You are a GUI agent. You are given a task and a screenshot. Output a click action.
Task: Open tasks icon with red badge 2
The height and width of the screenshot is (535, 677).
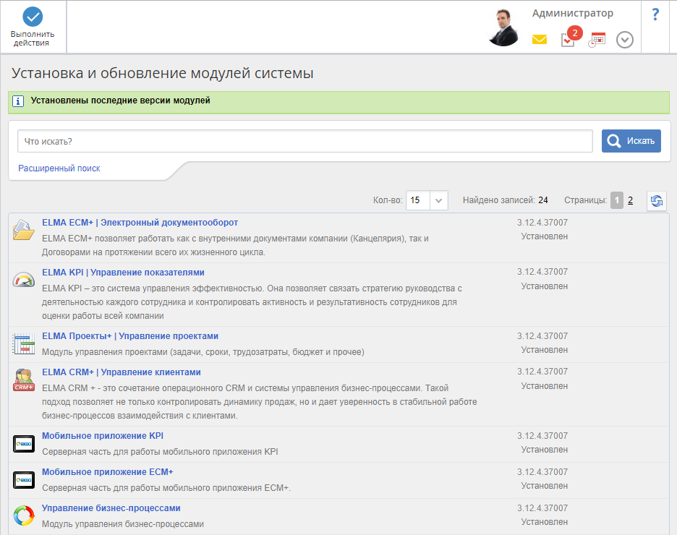click(x=571, y=37)
